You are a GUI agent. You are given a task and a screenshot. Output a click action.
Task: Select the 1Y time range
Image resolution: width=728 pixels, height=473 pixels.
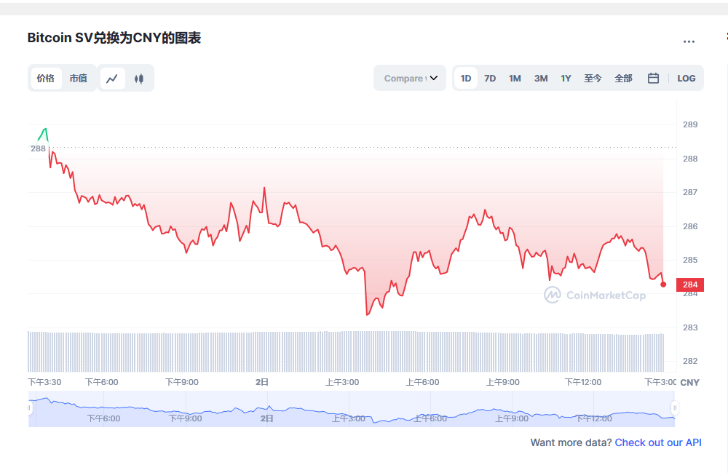coord(566,79)
